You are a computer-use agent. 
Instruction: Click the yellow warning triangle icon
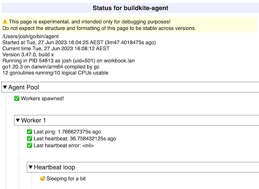tap(5, 22)
